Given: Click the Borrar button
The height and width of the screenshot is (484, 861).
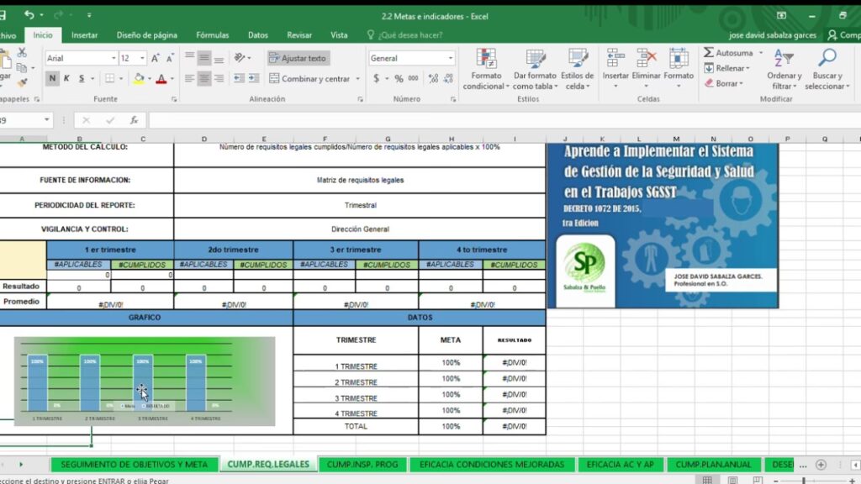Looking at the screenshot, I should pos(726,83).
